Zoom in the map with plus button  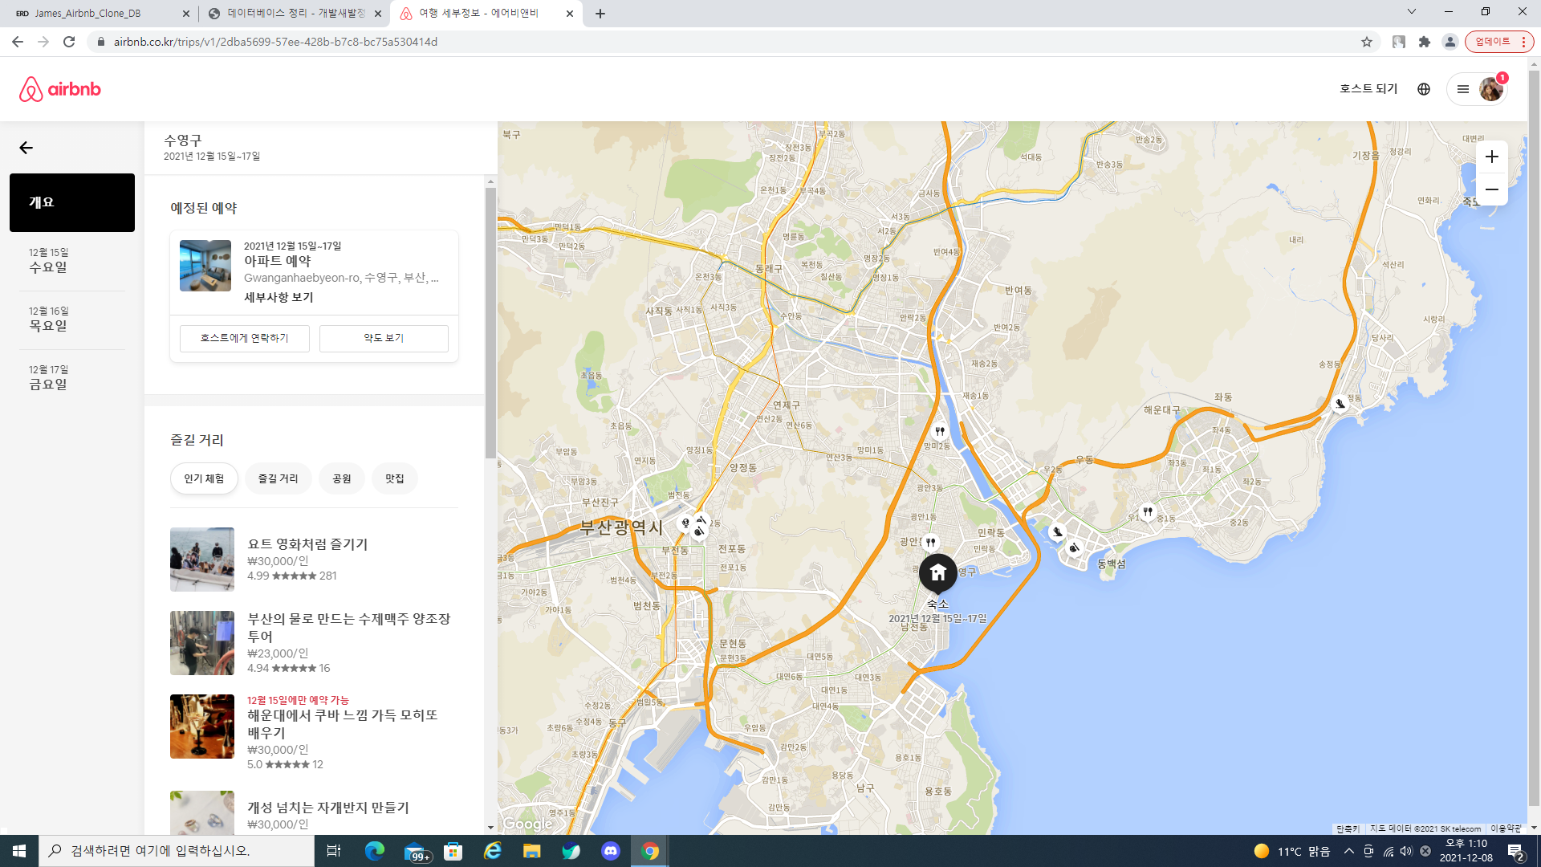click(x=1491, y=157)
